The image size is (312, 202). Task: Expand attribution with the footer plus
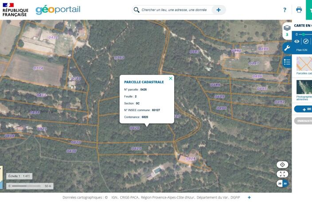(249, 197)
